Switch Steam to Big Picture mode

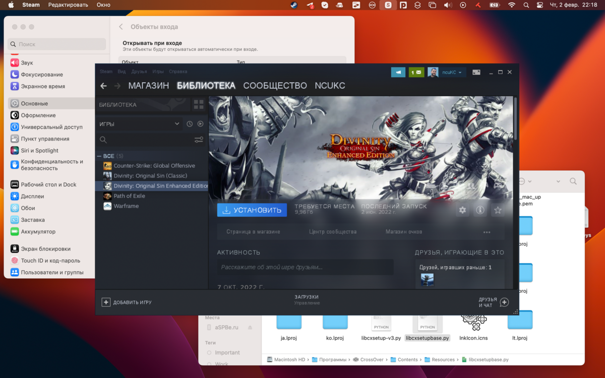tap(476, 73)
